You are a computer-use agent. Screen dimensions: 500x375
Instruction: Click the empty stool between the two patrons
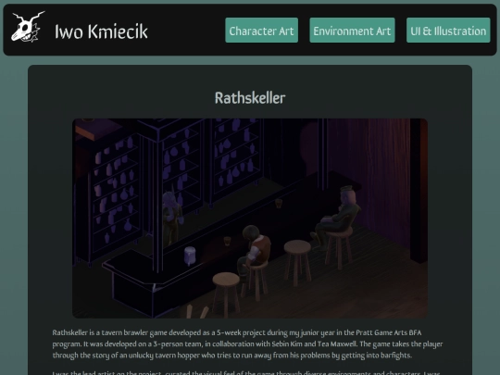[297, 261]
